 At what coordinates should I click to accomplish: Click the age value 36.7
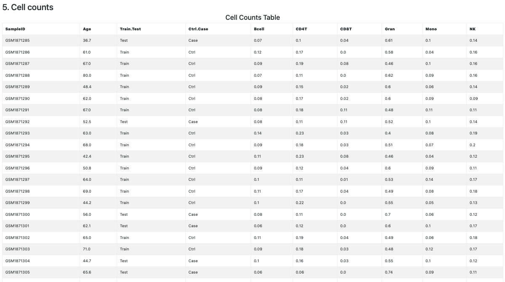coord(87,40)
